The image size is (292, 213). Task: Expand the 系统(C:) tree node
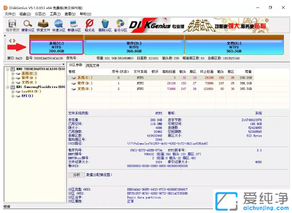point(13,74)
